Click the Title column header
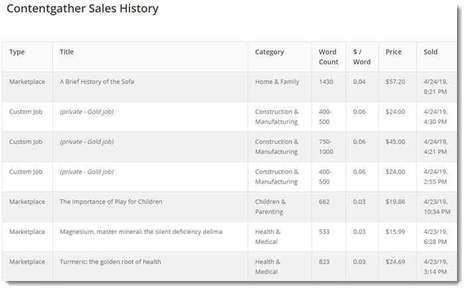The image size is (467, 291). (x=66, y=52)
